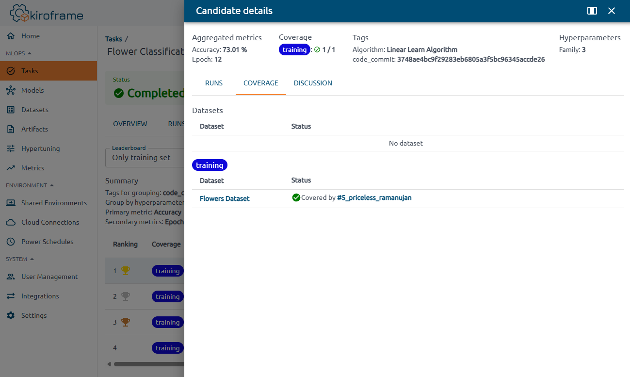Click the Datasets grid icon

point(11,110)
